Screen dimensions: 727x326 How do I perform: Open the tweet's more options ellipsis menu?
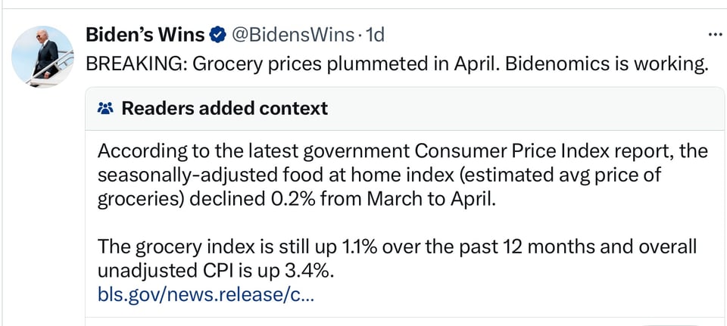[x=714, y=35]
